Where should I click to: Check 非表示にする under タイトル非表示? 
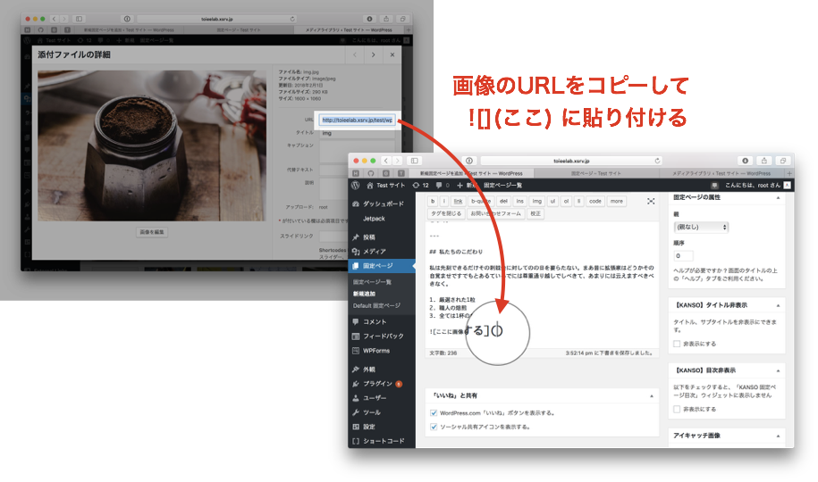pos(677,344)
